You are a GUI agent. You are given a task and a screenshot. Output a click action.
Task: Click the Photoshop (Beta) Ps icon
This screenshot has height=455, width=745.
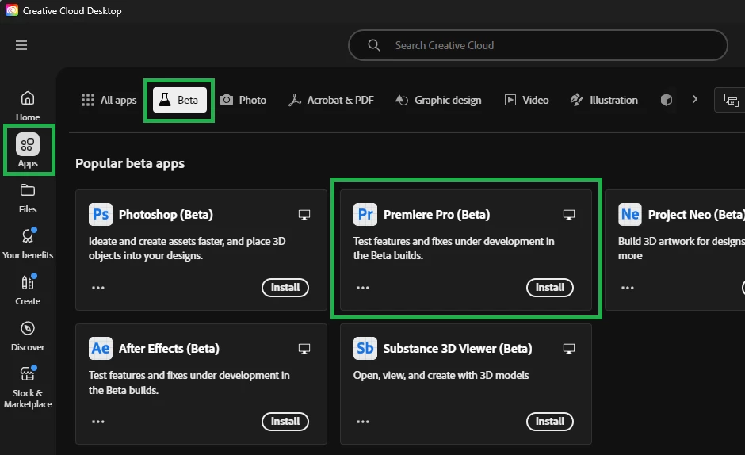pyautogui.click(x=100, y=215)
